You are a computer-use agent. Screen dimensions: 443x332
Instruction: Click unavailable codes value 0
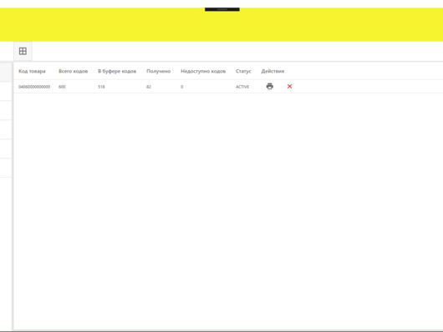coord(182,87)
